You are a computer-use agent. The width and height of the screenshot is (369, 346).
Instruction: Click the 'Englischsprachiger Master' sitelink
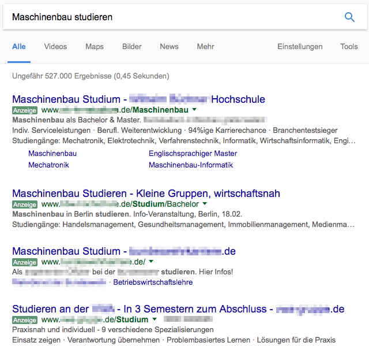(193, 154)
